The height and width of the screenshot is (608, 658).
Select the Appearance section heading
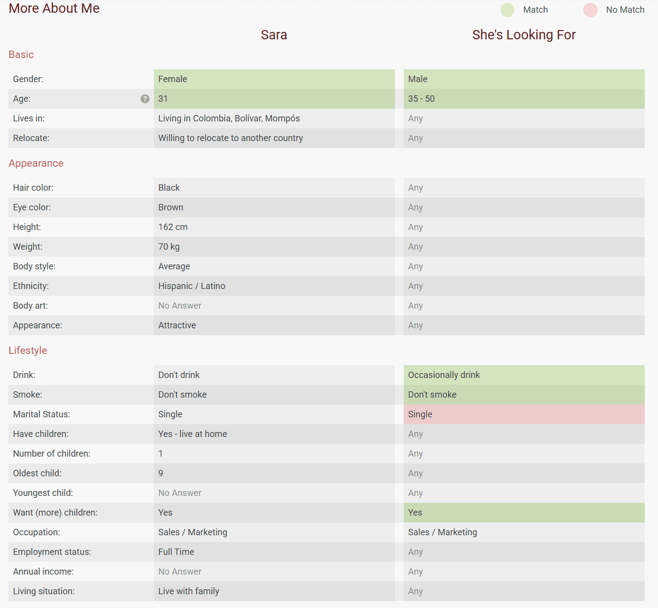point(36,163)
